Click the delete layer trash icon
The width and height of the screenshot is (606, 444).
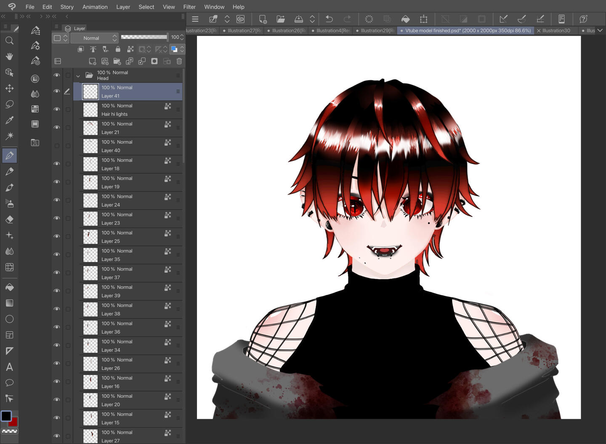tap(179, 61)
